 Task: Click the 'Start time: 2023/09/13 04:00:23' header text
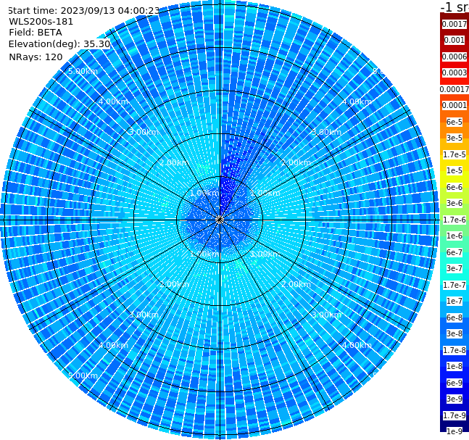(83, 11)
